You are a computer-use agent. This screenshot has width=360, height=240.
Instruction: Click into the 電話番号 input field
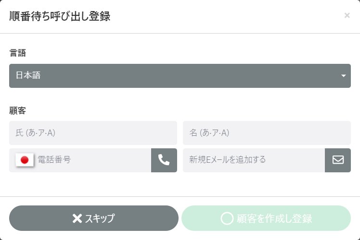(93, 160)
